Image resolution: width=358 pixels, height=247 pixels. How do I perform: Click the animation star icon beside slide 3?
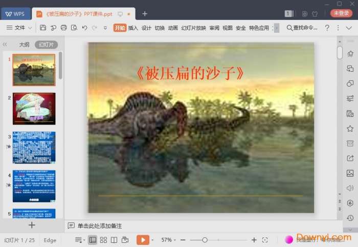click(9, 147)
